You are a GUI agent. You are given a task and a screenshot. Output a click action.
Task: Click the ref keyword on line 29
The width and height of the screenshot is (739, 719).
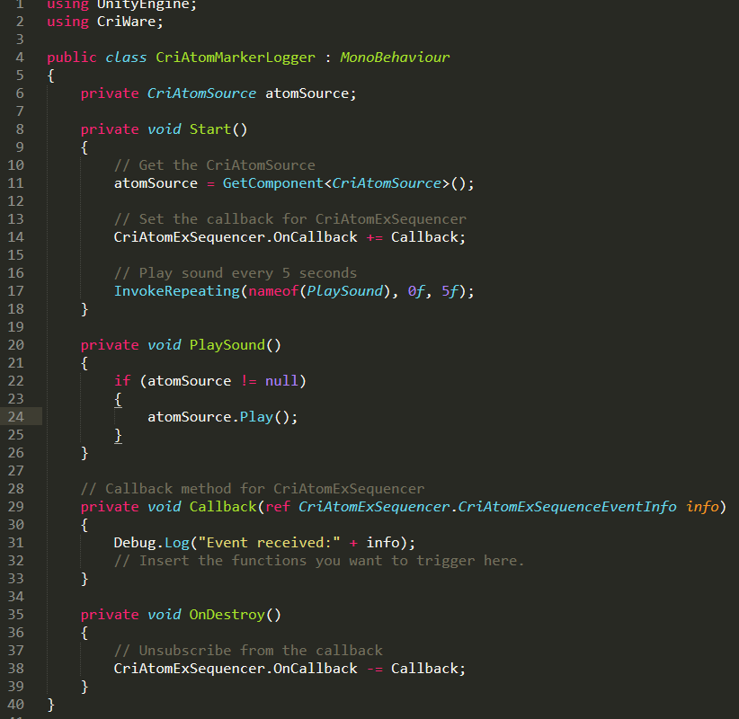(x=278, y=507)
